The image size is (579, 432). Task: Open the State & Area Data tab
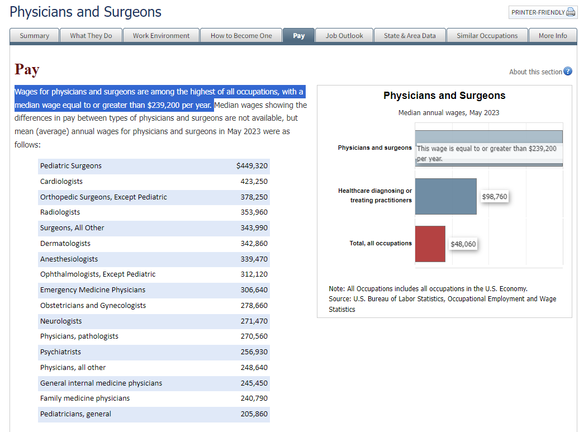(x=410, y=36)
